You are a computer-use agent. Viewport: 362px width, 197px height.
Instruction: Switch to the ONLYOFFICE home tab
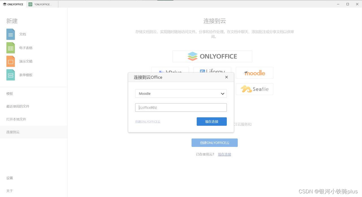click(x=13, y=4)
